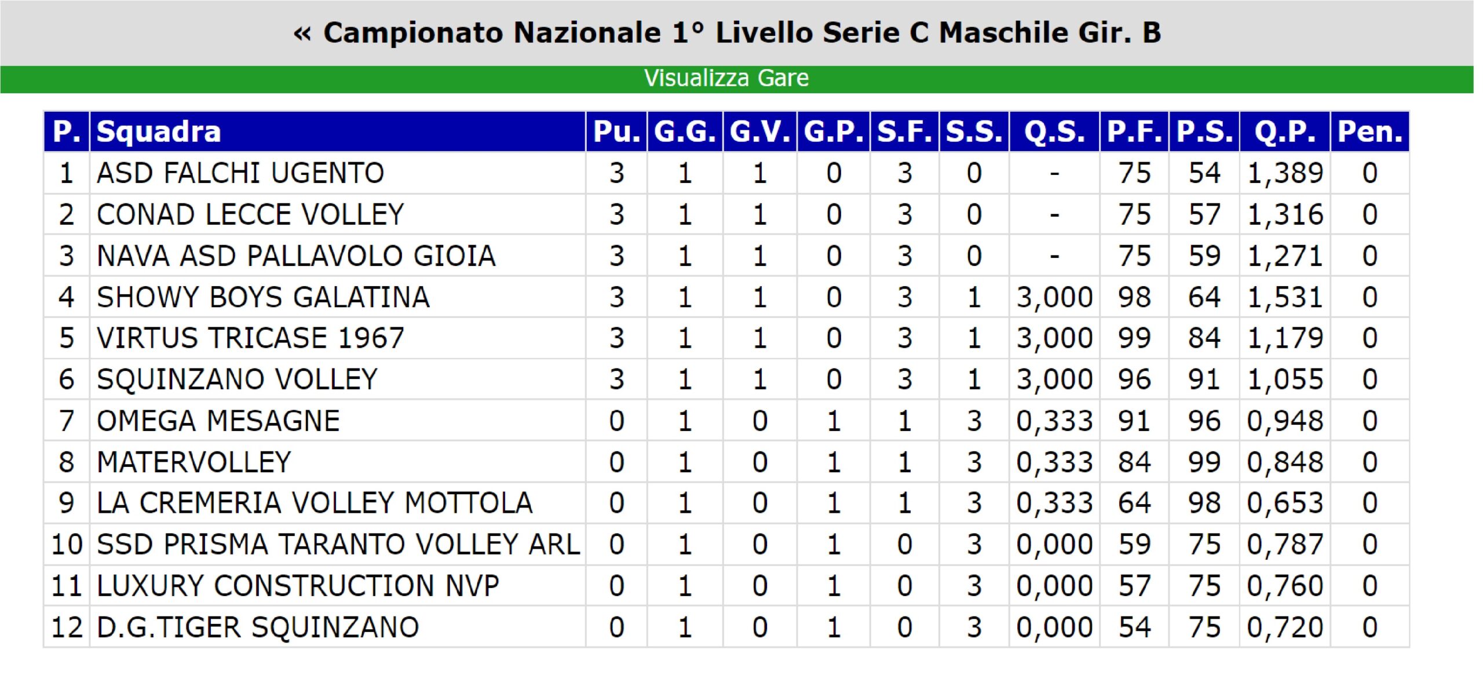Select CONAD LECCE VOLLEY row

point(726,214)
